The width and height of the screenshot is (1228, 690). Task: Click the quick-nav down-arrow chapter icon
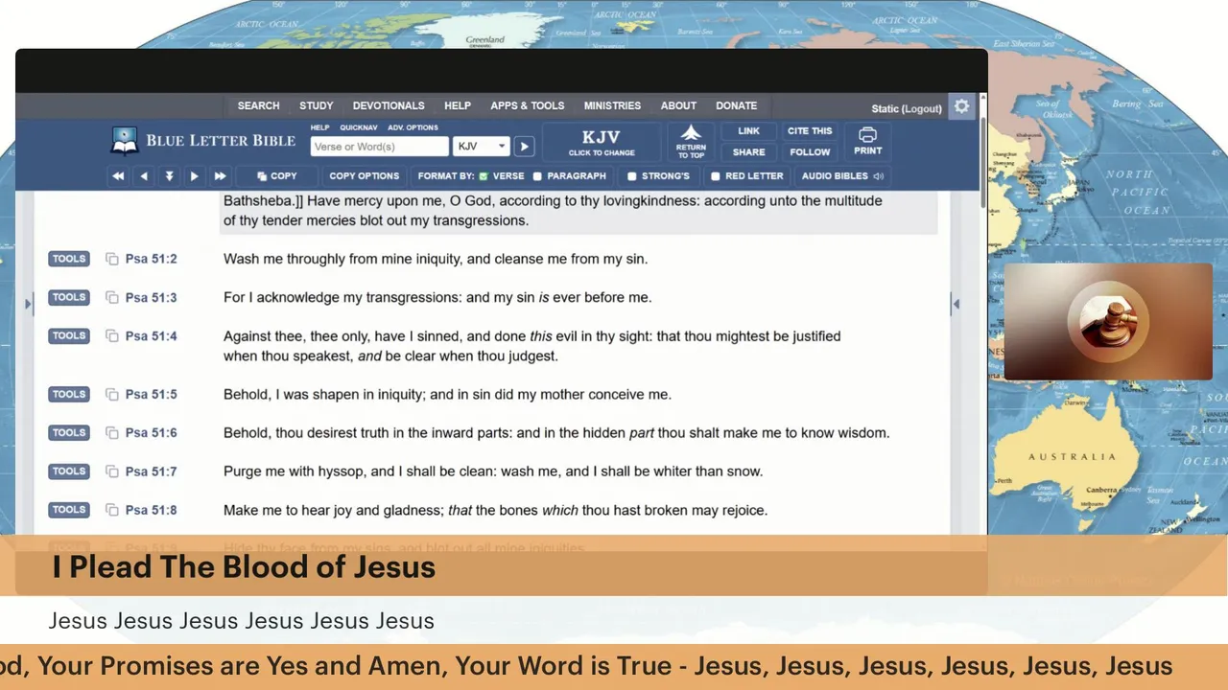(x=169, y=176)
